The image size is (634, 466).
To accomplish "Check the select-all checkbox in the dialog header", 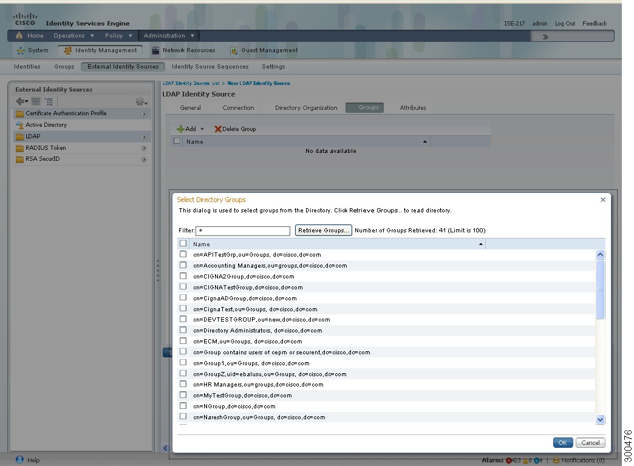I will [183, 244].
